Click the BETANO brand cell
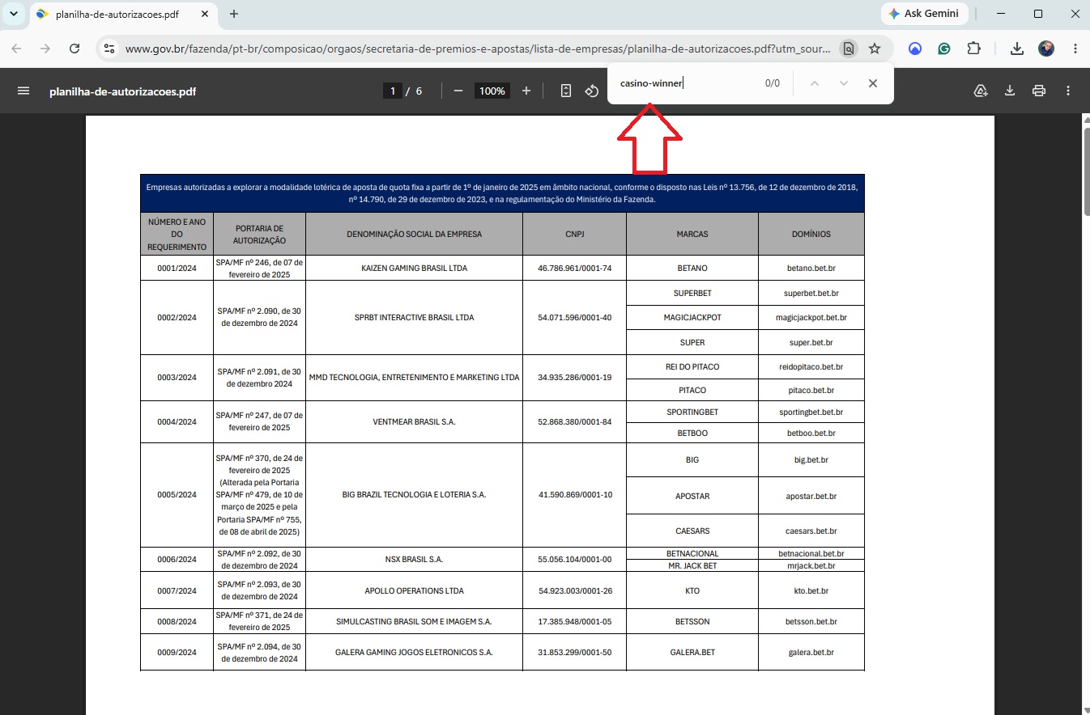The width and height of the screenshot is (1090, 715). 692,268
